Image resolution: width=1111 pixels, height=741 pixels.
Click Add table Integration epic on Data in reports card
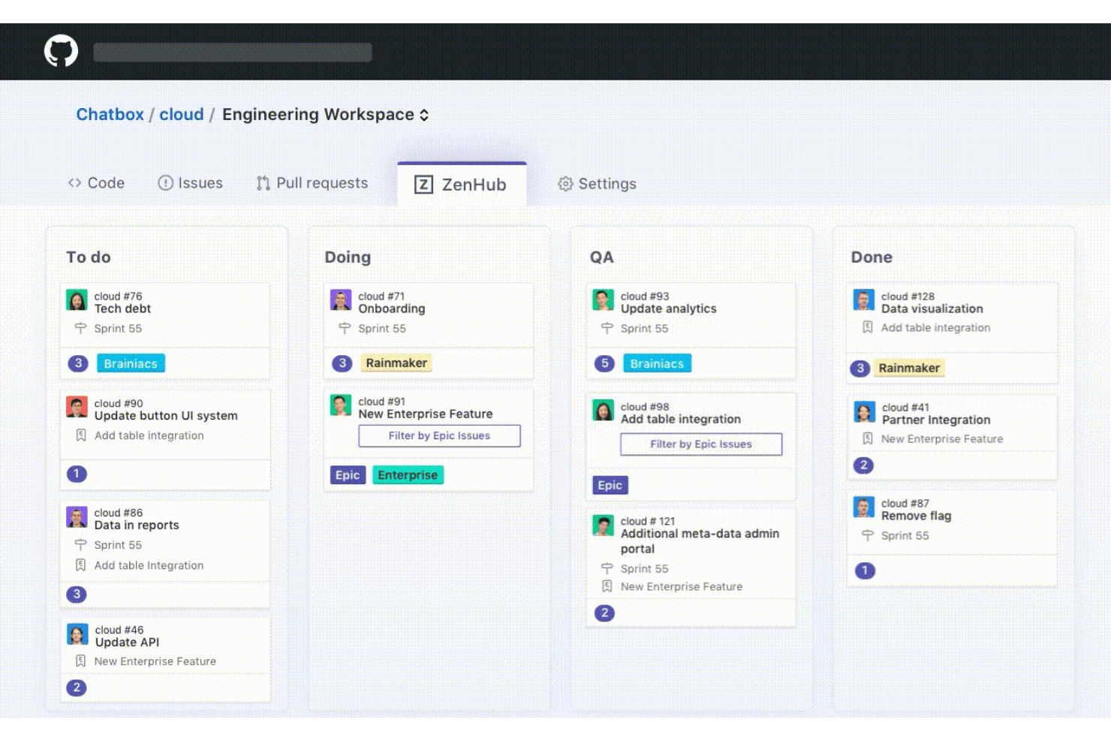[x=149, y=565]
